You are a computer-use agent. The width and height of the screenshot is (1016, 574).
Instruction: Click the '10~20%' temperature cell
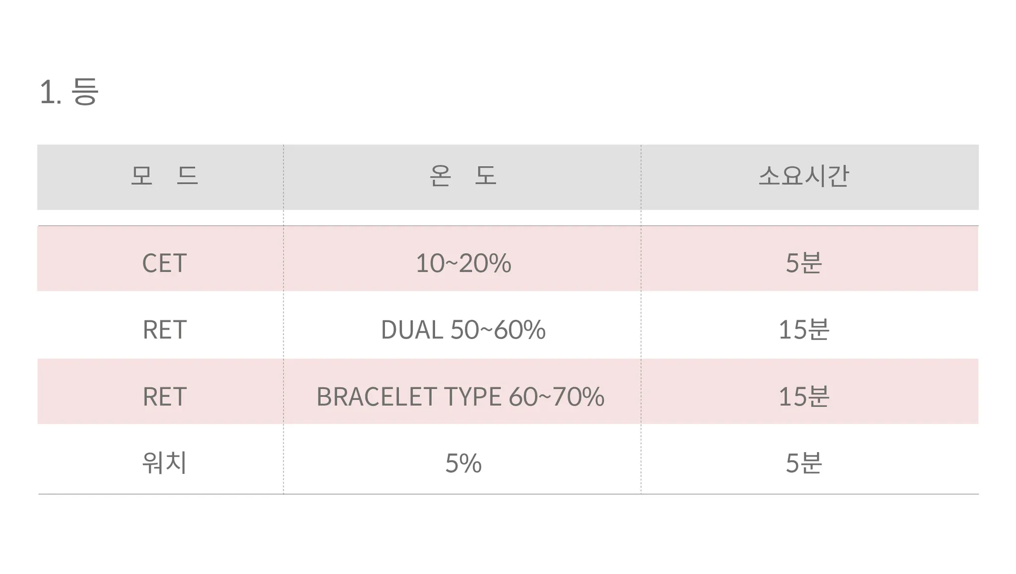(463, 263)
